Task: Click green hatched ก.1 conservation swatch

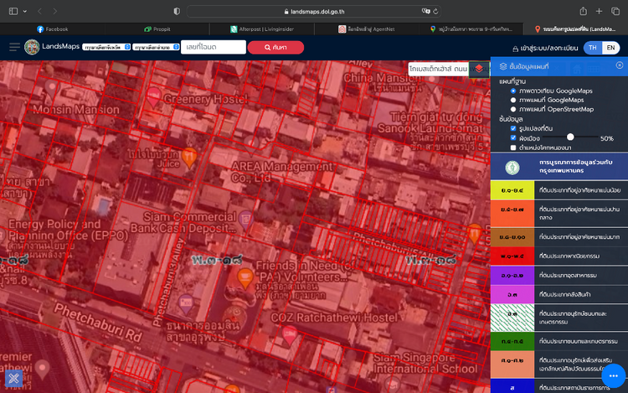Action: (x=512, y=318)
